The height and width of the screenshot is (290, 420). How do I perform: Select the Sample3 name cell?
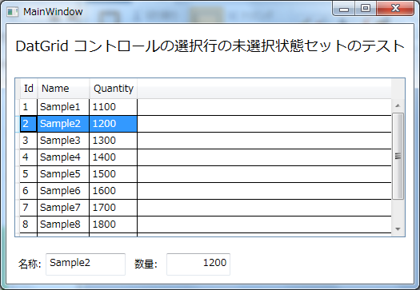pyautogui.click(x=63, y=141)
